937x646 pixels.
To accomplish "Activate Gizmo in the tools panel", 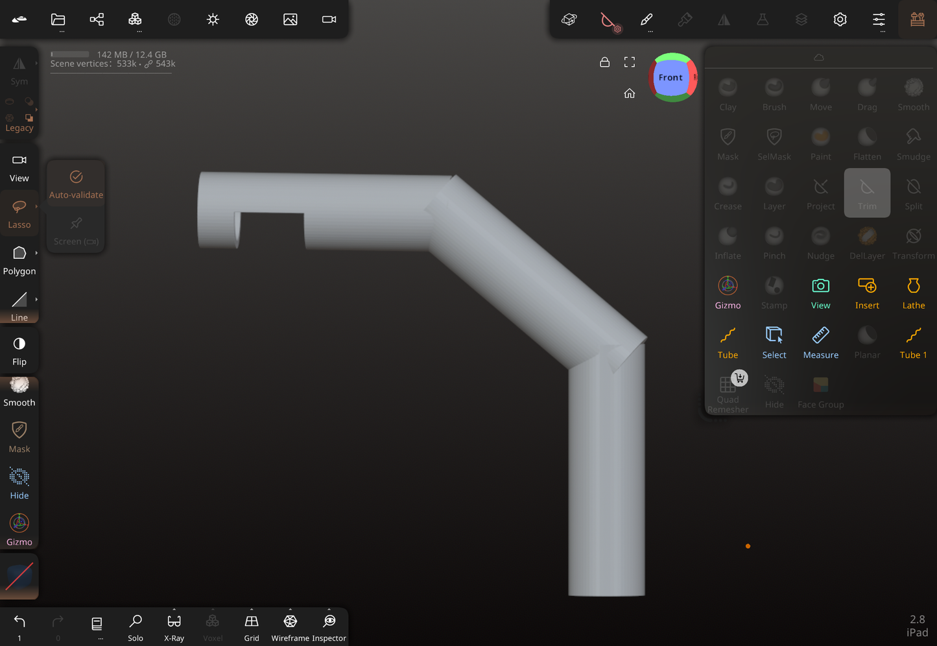I will 728,293.
